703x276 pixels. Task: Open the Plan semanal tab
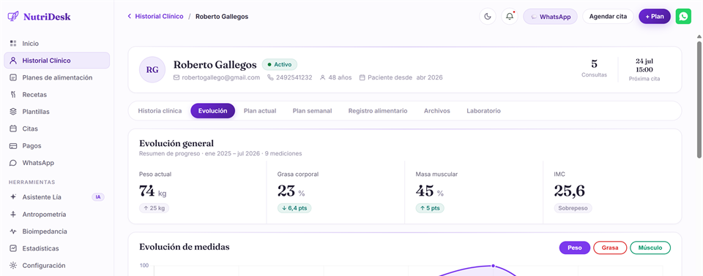313,111
